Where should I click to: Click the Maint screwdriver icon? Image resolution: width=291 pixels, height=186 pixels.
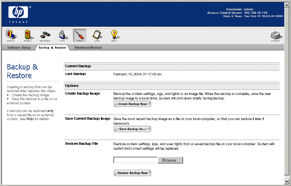(80, 35)
